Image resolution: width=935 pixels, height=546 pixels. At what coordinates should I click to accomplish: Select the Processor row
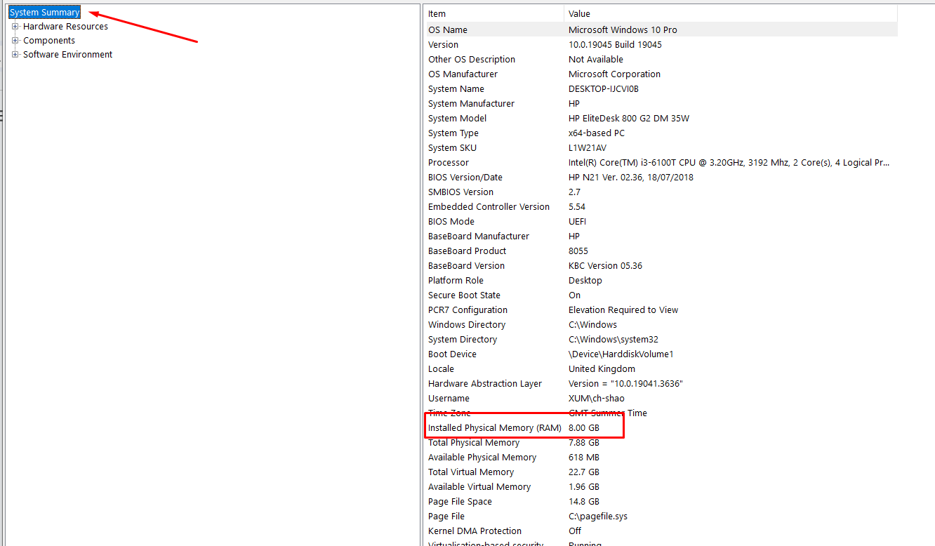449,163
